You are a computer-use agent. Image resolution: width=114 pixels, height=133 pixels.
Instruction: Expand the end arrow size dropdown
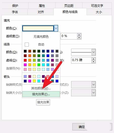(94, 93)
